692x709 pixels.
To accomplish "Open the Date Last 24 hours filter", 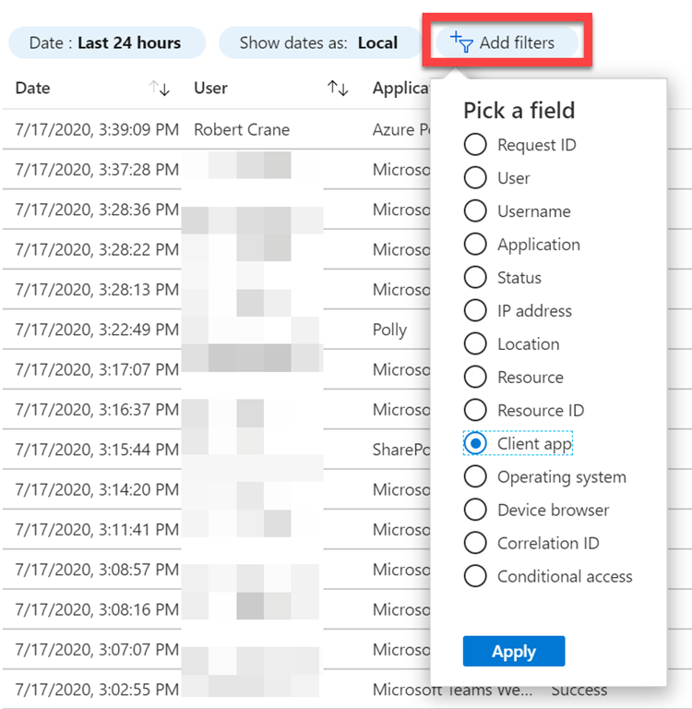I will coord(105,42).
